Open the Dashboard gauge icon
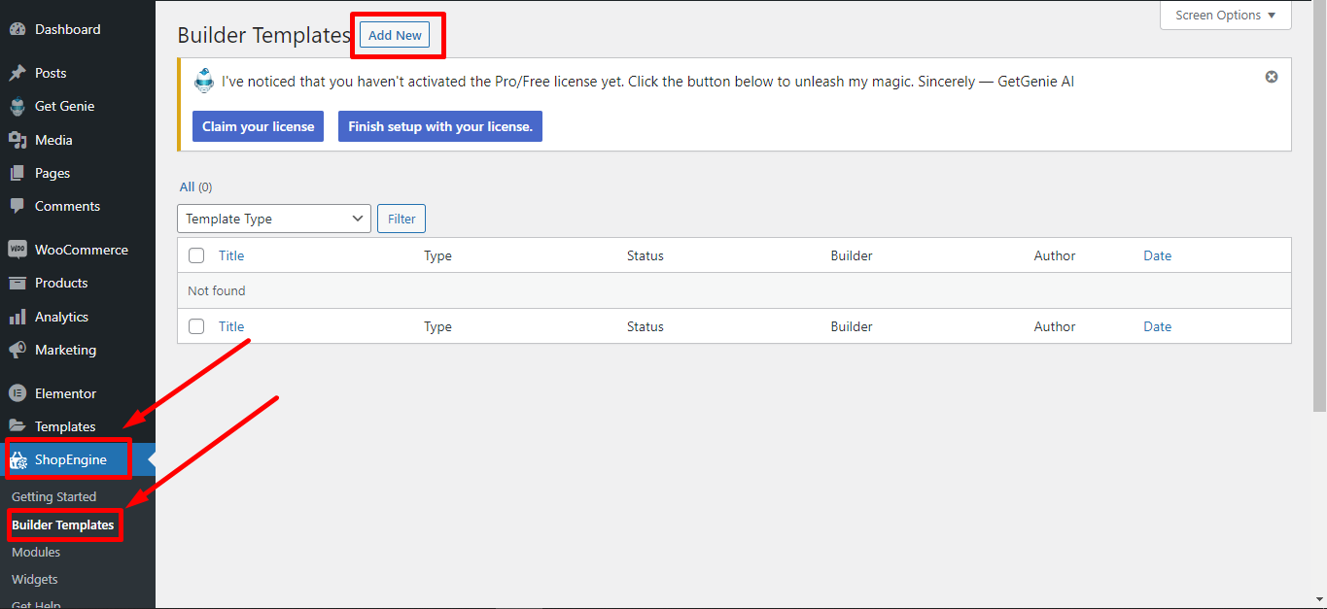Viewport: 1327px width, 609px height. [17, 30]
